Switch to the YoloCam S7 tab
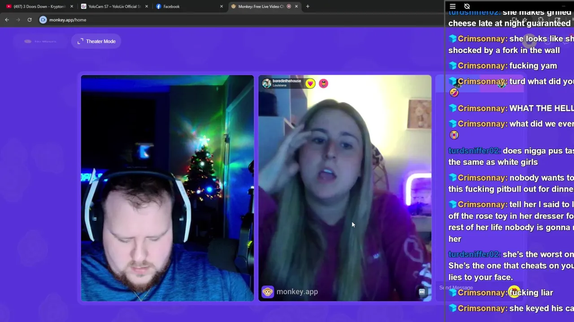 click(x=114, y=6)
